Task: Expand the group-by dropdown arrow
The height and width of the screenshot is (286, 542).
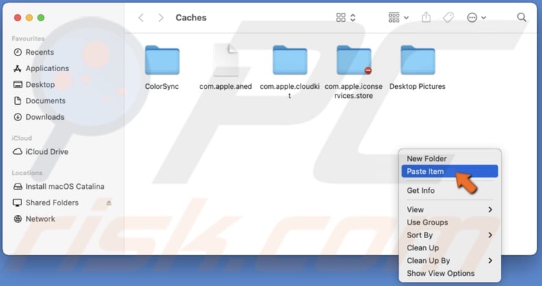Action: (406, 18)
